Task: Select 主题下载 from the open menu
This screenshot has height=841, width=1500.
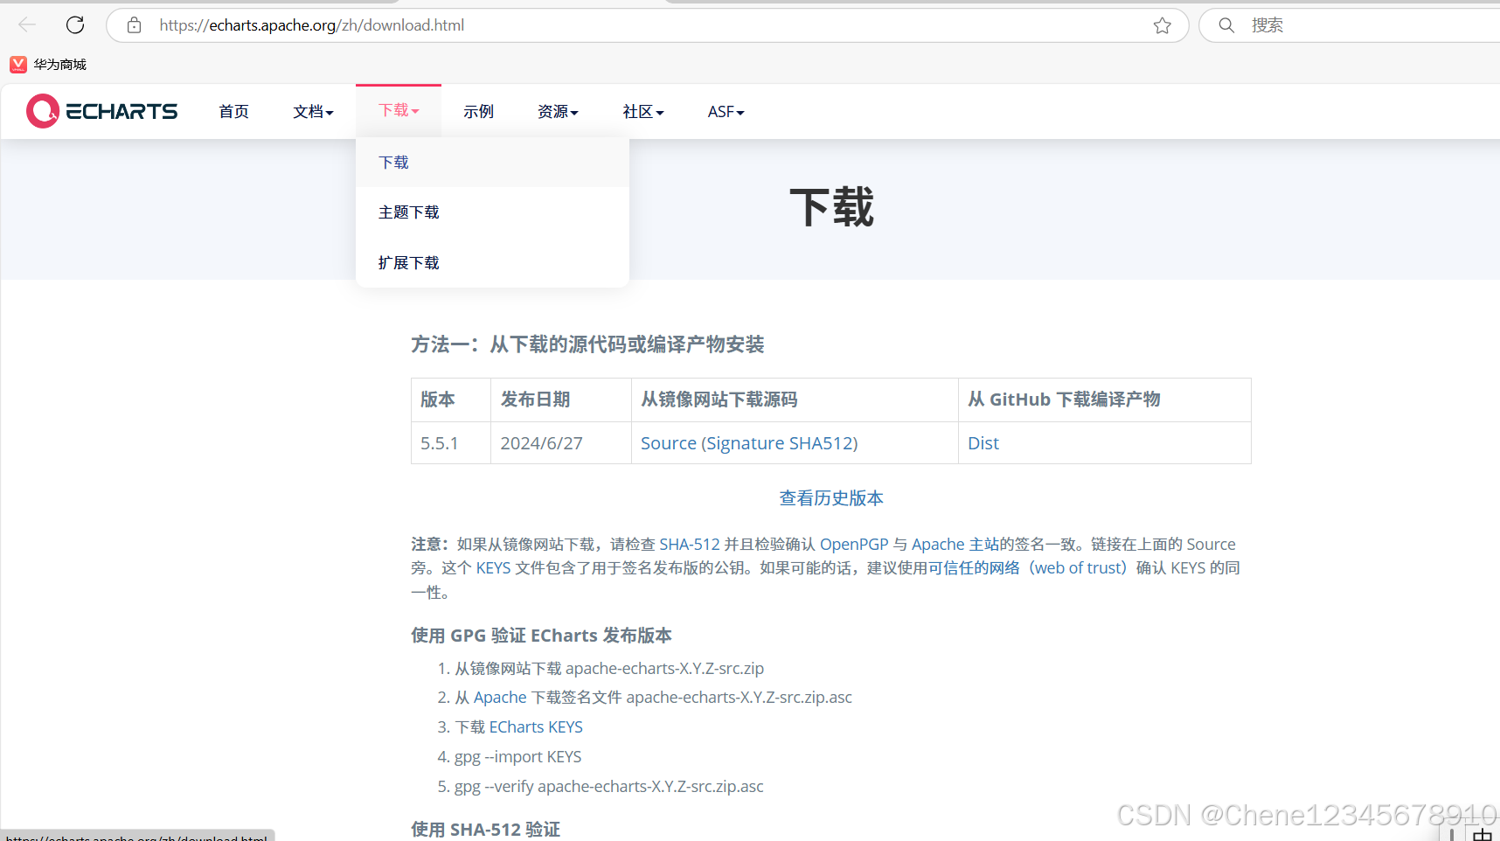Action: click(408, 212)
